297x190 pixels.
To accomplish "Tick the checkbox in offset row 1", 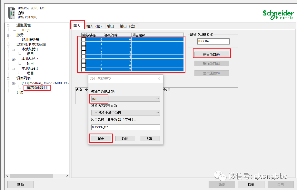I will point(84,44).
